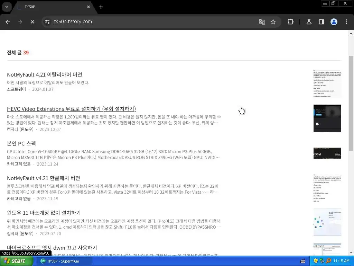Click 컴퓨터 (윈도우) category dated 2023.07.20

coord(20,233)
